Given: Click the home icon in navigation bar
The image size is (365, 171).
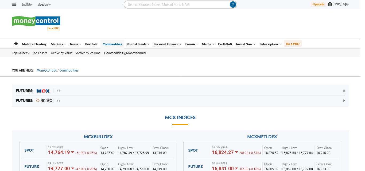Looking at the screenshot, I should [16, 44].
